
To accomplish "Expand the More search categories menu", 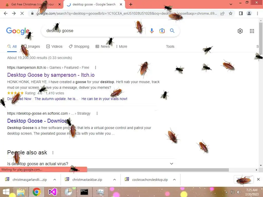I will point(121,47).
